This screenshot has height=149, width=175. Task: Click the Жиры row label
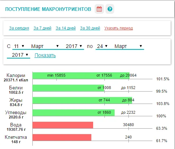(16, 100)
